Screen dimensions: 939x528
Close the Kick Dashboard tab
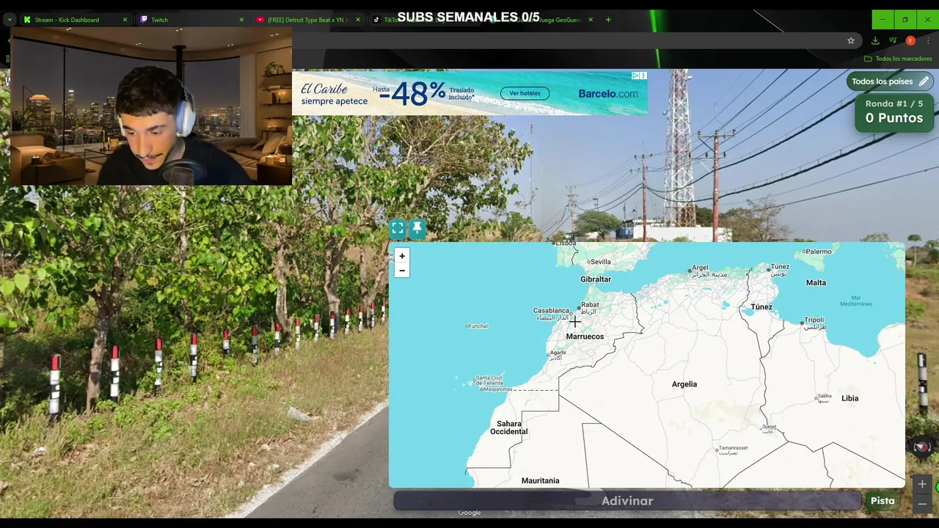[125, 20]
